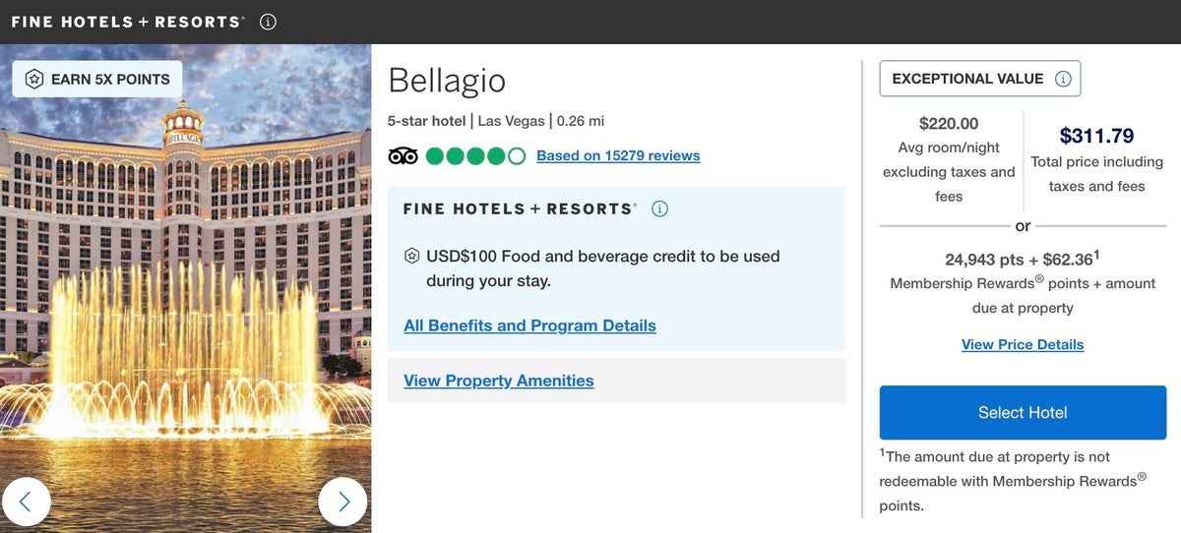Image resolution: width=1181 pixels, height=533 pixels.
Task: Click the $311.79 total price
Action: (x=1096, y=136)
